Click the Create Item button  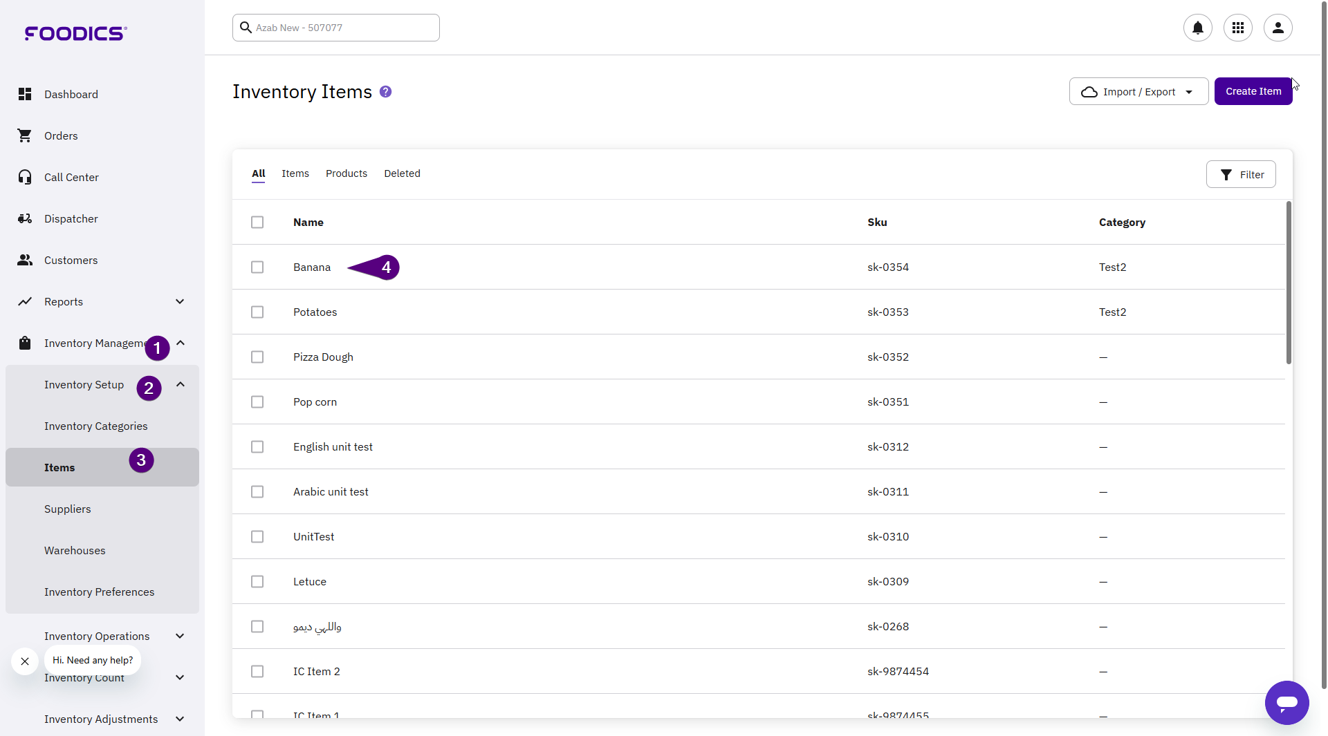[1253, 91]
